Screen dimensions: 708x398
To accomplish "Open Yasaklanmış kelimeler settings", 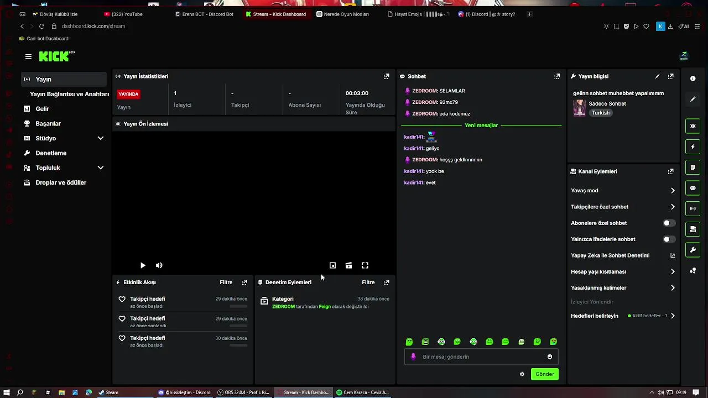I will pos(623,288).
